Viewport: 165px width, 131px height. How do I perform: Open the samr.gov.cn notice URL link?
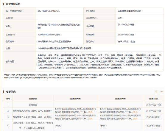[x=51, y=78]
